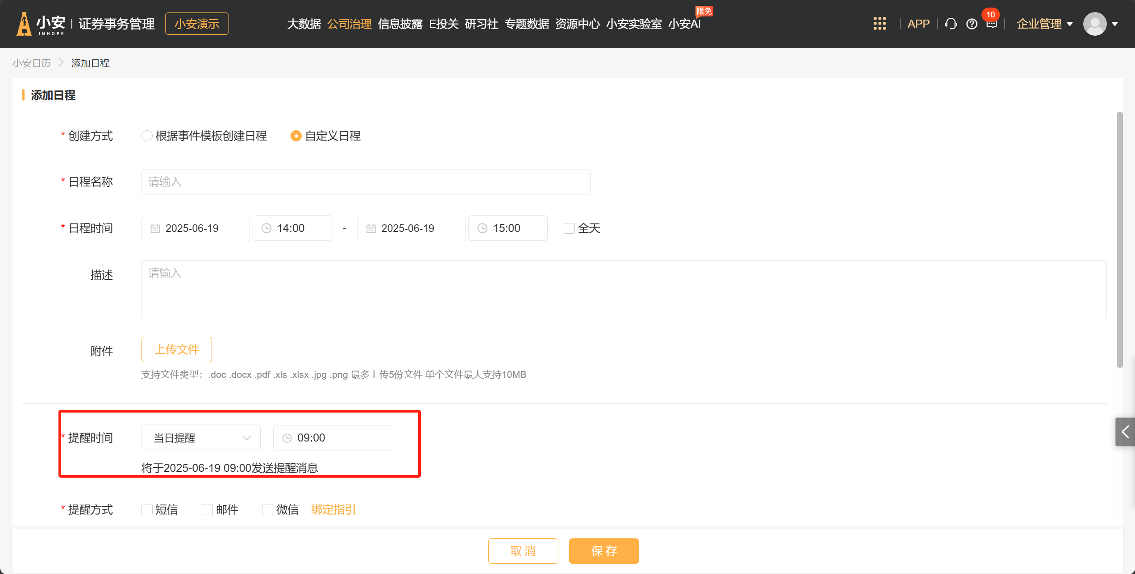The height and width of the screenshot is (574, 1135).
Task: Open 资源中心 menu
Action: coord(578,24)
